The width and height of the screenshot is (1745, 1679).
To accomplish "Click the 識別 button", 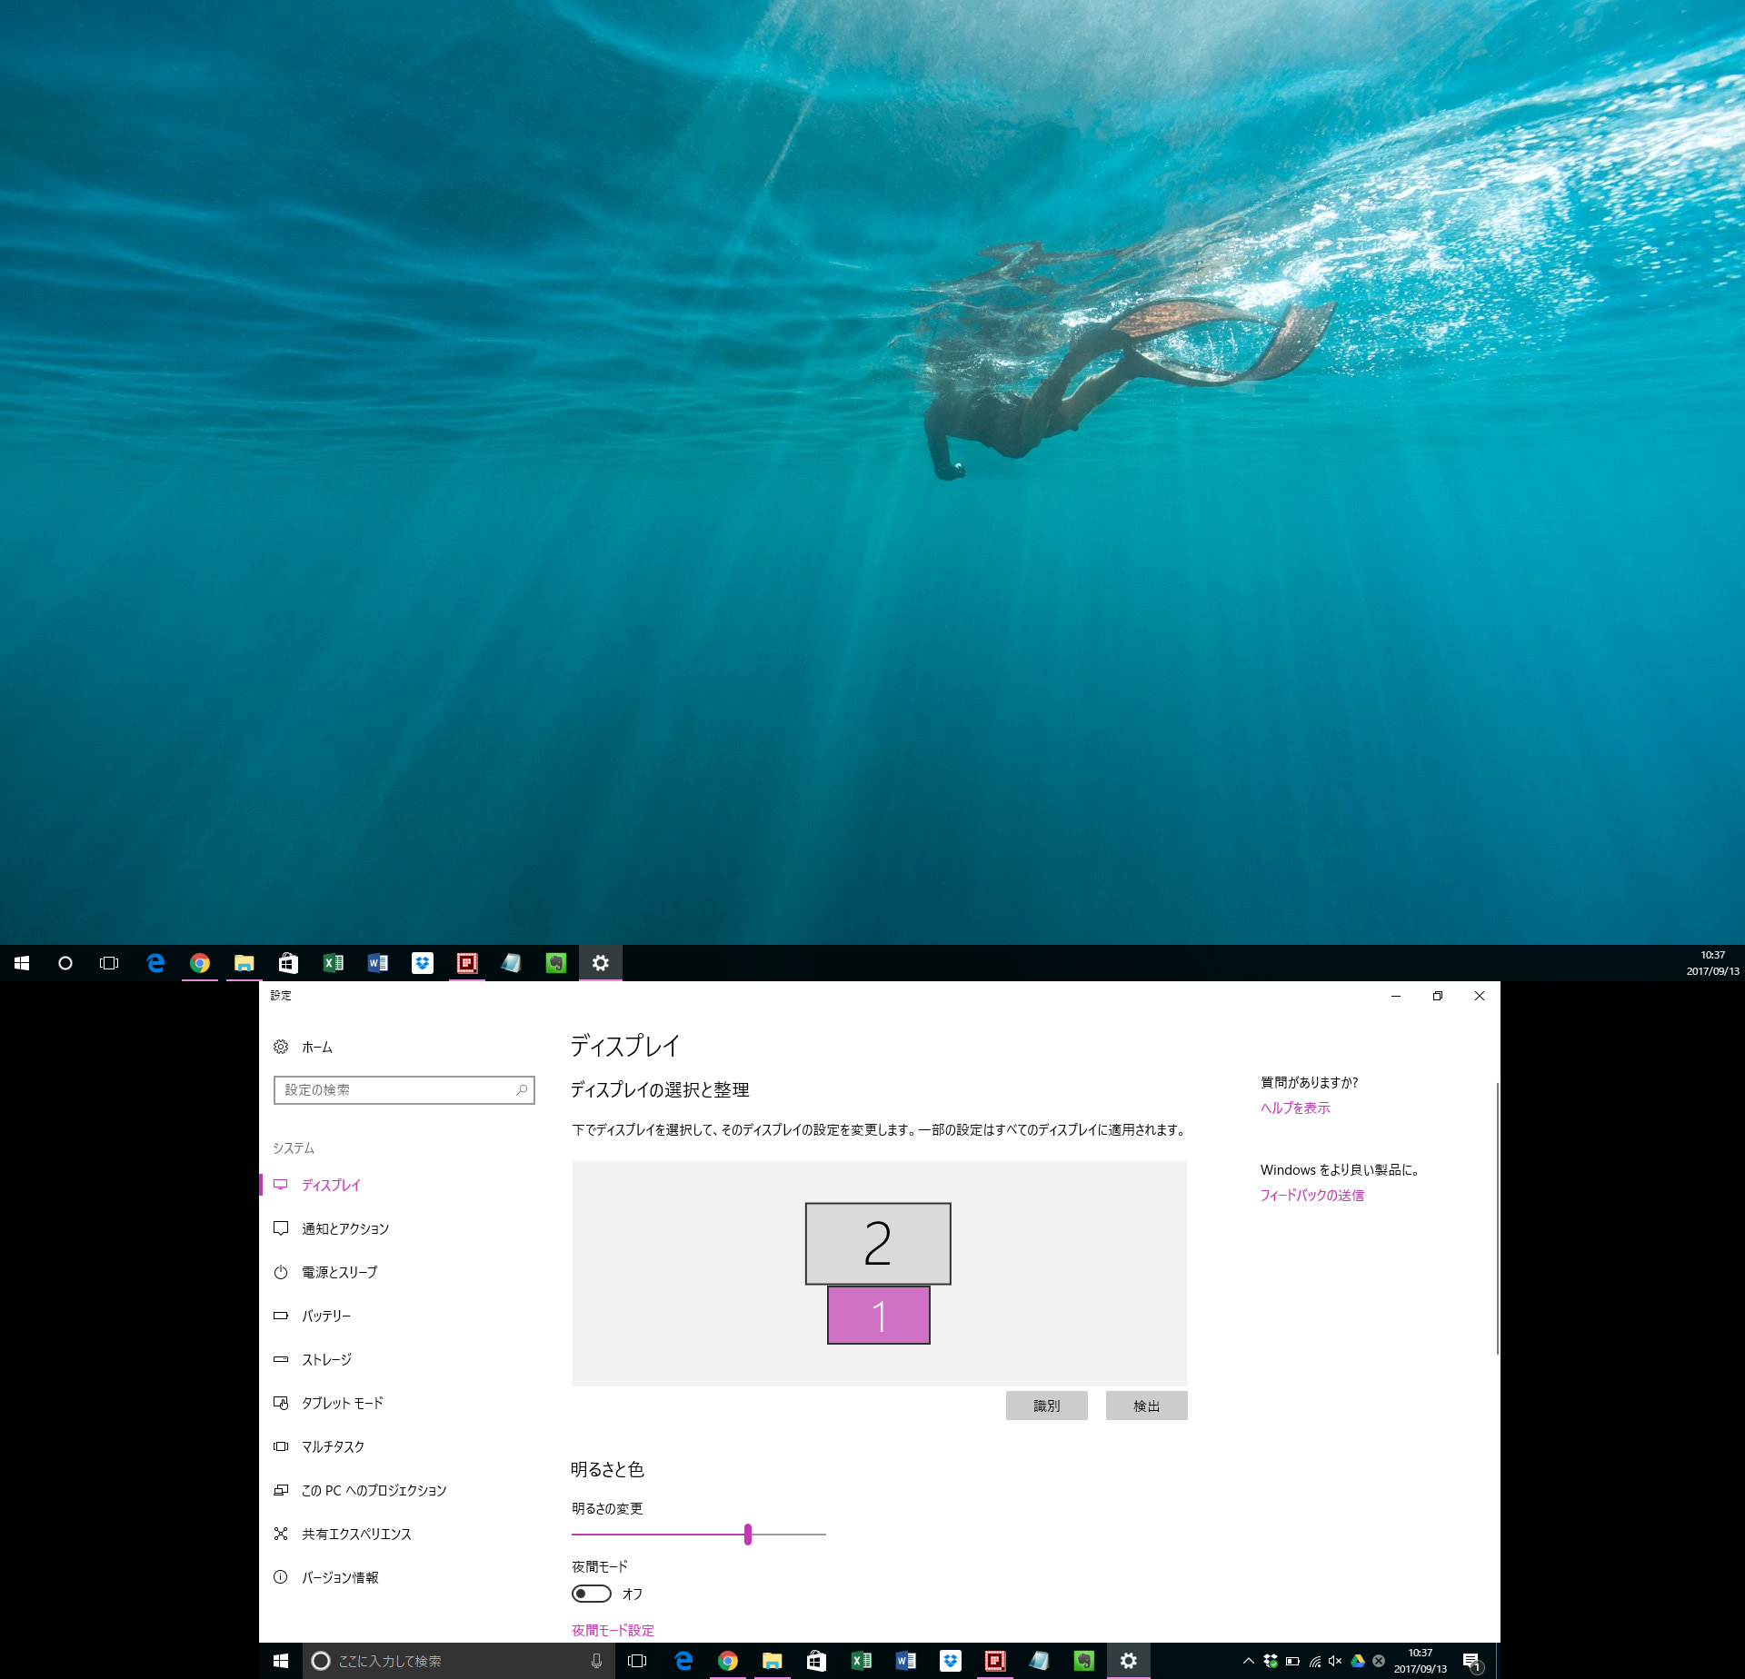I will click(1047, 1406).
